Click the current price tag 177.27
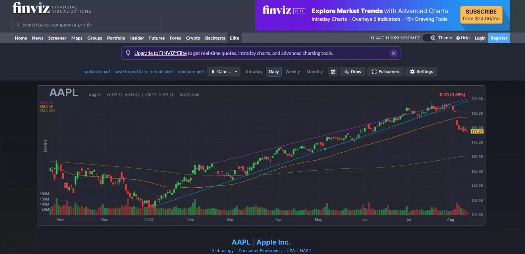This screenshot has width=525, height=254. click(x=477, y=132)
